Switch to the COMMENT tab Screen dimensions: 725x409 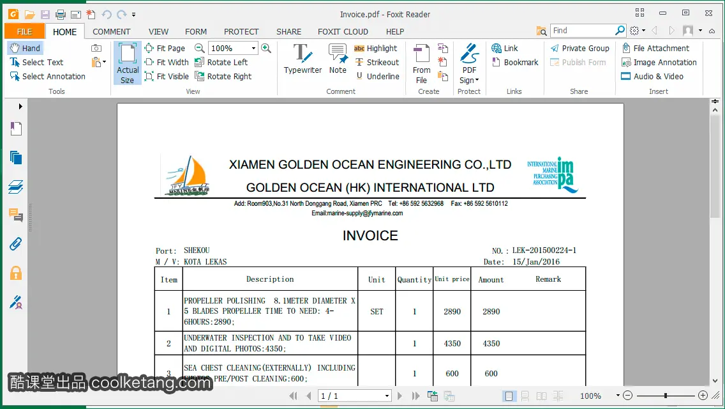click(112, 31)
